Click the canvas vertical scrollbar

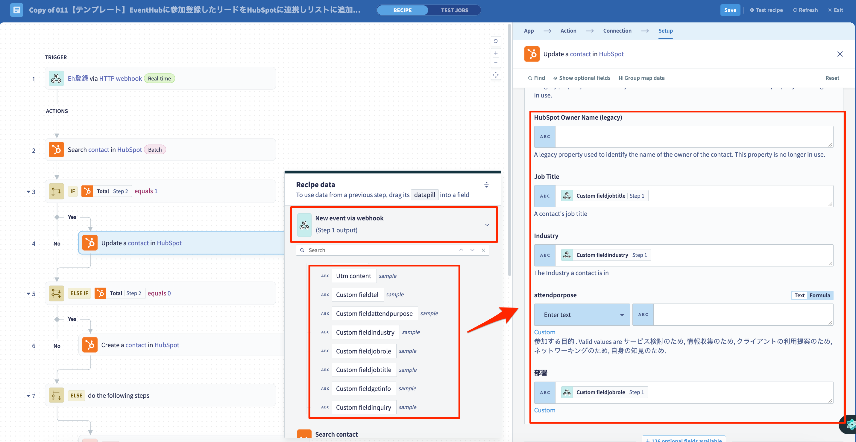click(509, 150)
